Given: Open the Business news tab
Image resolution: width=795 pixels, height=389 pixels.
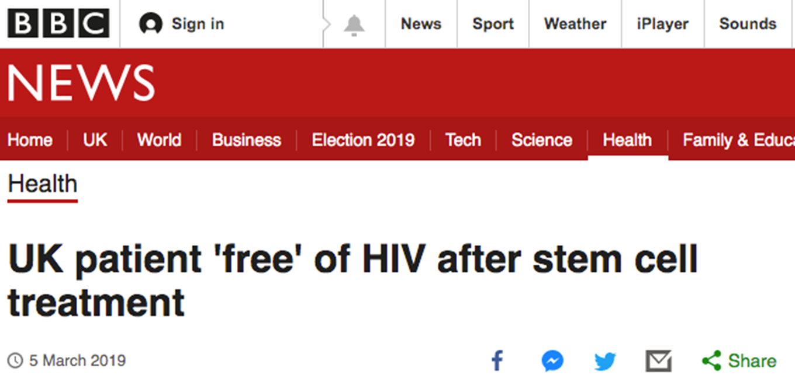Looking at the screenshot, I should click(246, 140).
